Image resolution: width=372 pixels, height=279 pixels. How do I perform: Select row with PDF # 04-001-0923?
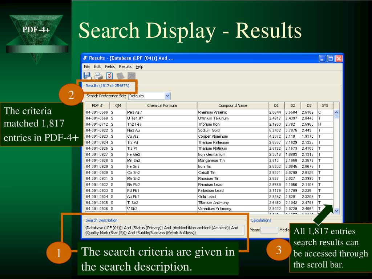point(209,137)
